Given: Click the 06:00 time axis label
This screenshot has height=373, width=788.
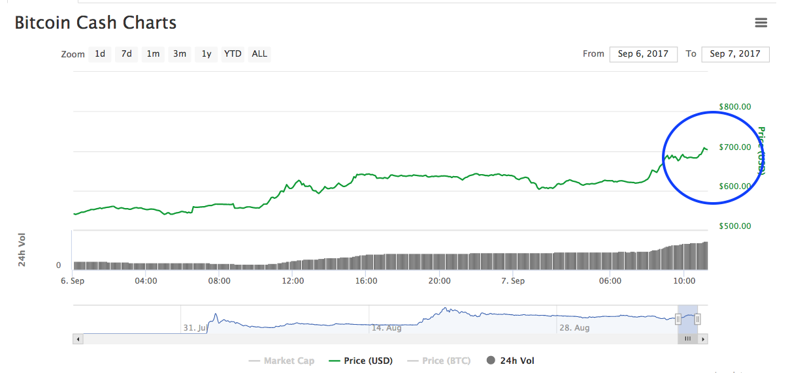Looking at the screenshot, I should click(x=610, y=281).
